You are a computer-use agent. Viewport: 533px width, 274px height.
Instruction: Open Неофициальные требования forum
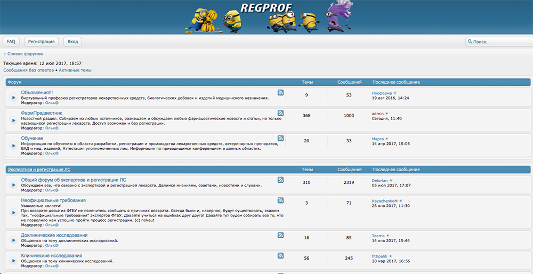(x=53, y=200)
